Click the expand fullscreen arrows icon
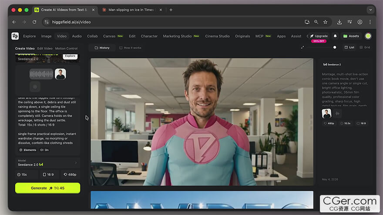Image resolution: width=383 pixels, height=215 pixels. coord(302,47)
